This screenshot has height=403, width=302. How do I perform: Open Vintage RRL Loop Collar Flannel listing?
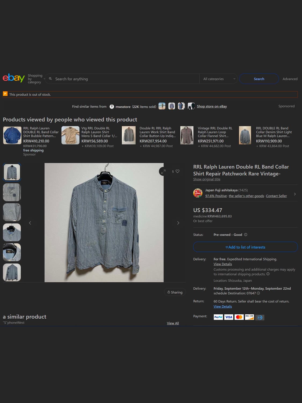pos(215,132)
